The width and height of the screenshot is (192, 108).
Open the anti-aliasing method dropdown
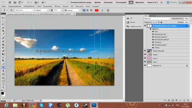tap(79, 10)
